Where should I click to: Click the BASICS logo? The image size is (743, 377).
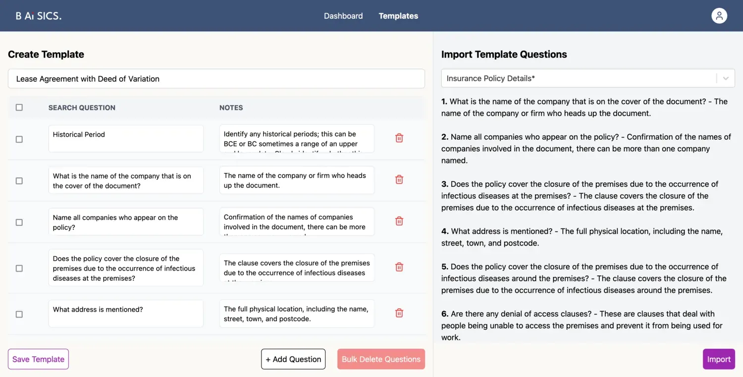pyautogui.click(x=38, y=15)
